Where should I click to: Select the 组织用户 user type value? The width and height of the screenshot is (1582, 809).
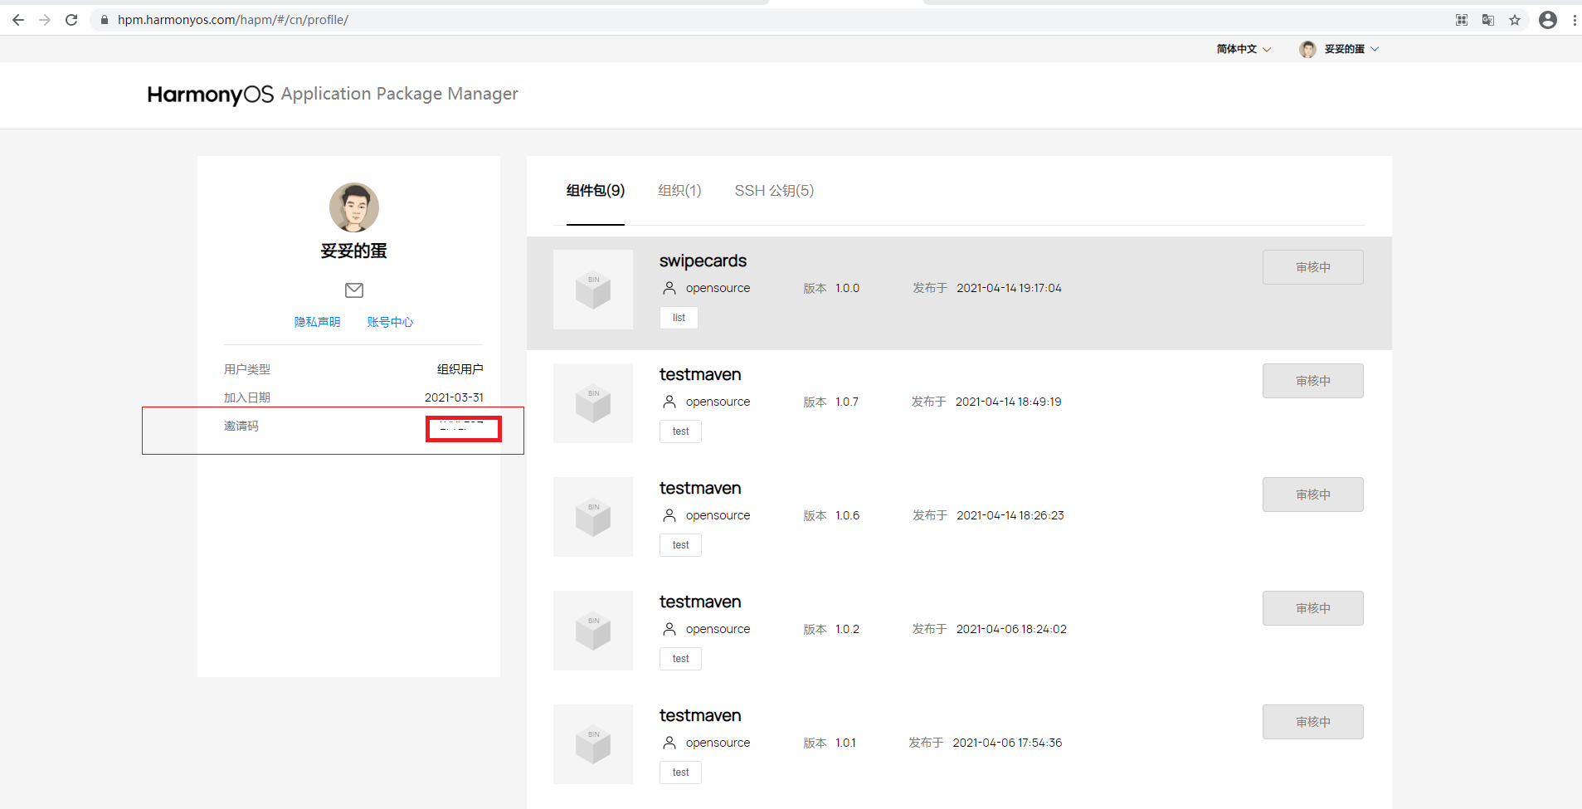(x=460, y=369)
